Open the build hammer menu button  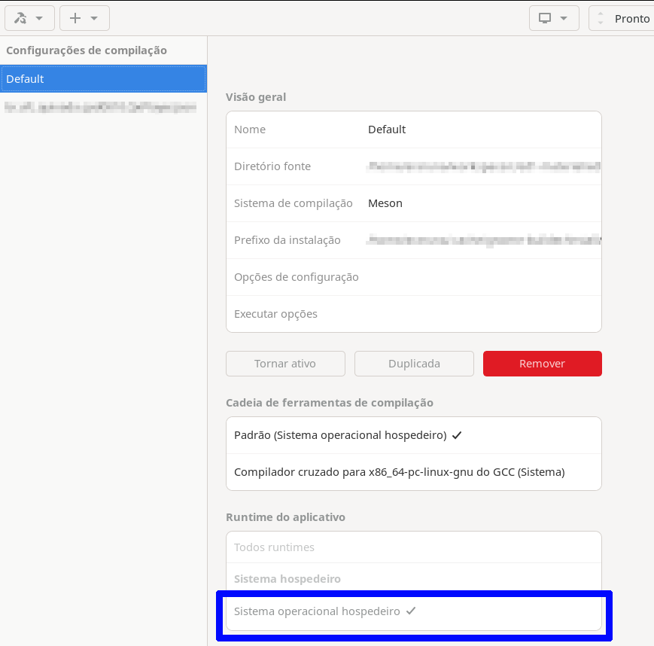pos(29,18)
